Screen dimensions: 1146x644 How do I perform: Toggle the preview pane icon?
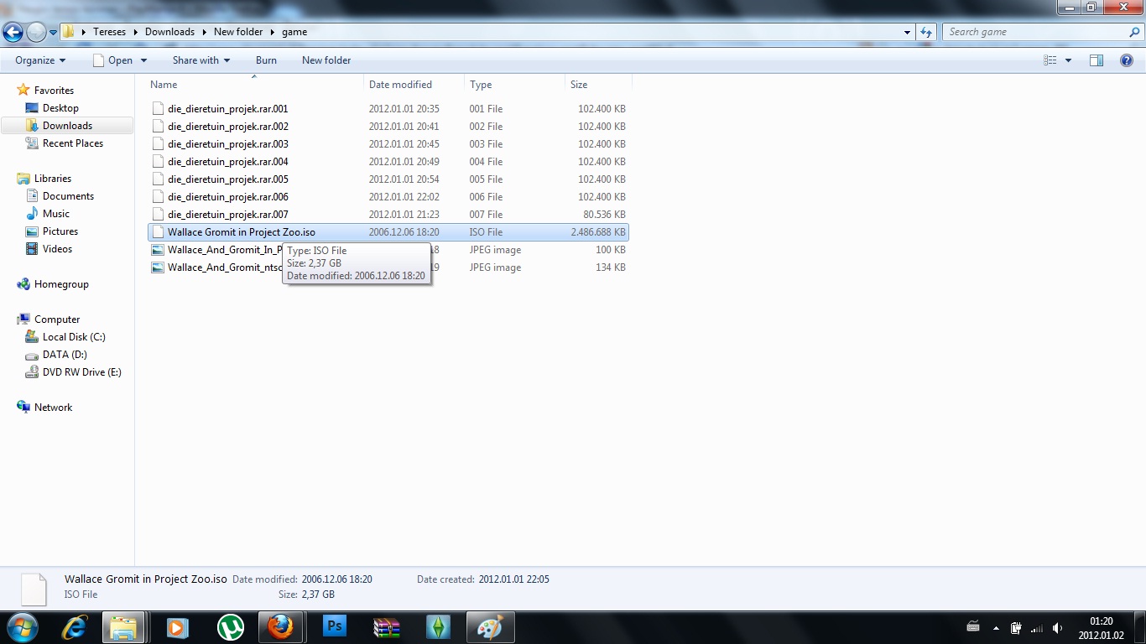[1097, 60]
